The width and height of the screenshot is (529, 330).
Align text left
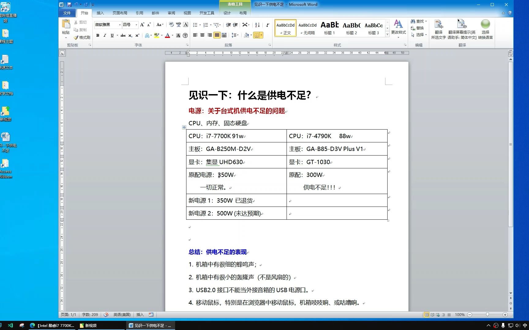click(195, 35)
